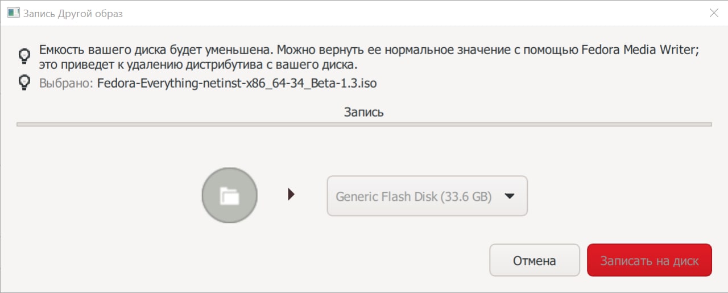The width and height of the screenshot is (728, 293).
Task: Click the lightbulb icon next to Выбрано
Action: pyautogui.click(x=24, y=83)
